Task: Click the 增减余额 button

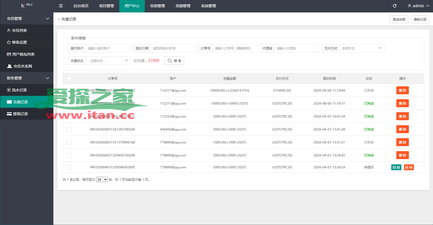Action: pyautogui.click(x=399, y=19)
